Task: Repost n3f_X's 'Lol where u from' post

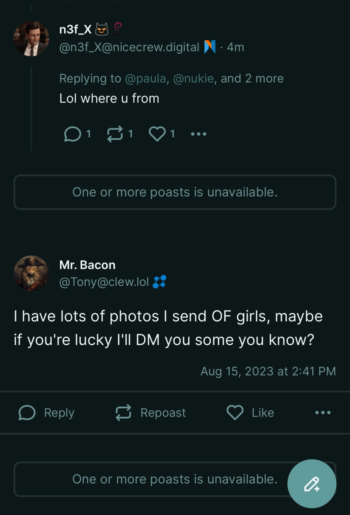Action: [115, 134]
